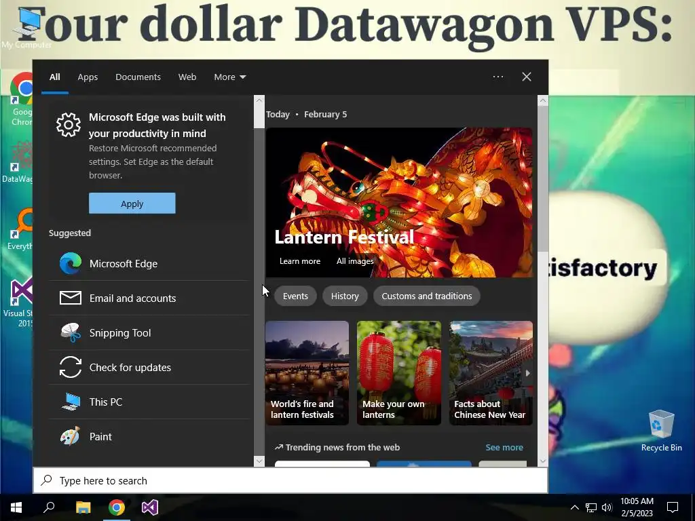Open the search panel options ellipsis
The image size is (695, 521).
pyautogui.click(x=498, y=77)
